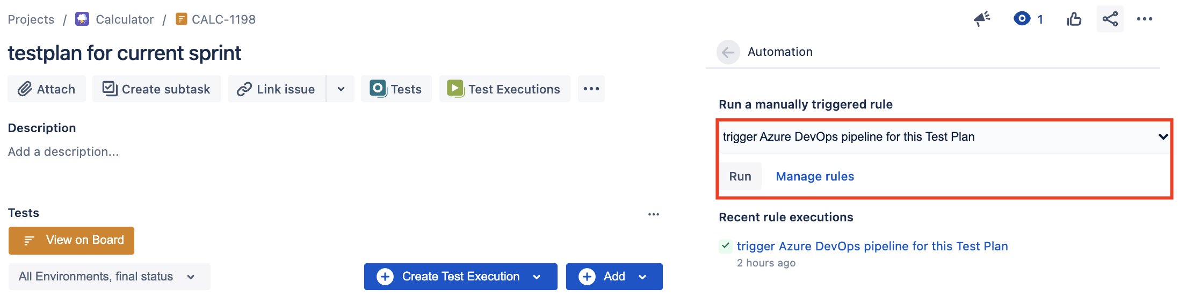Open the manually triggered rule dropdown
This screenshot has width=1186, height=303.
[944, 137]
